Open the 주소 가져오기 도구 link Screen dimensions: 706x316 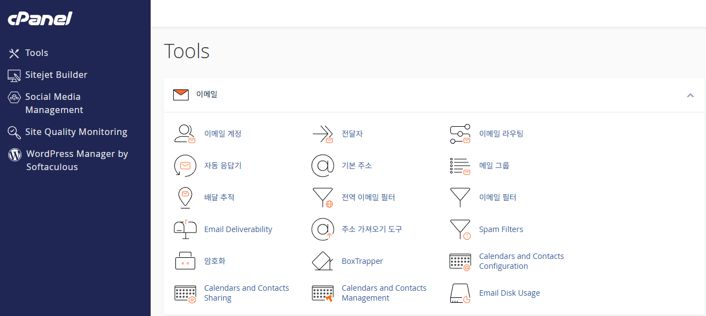[x=372, y=229]
